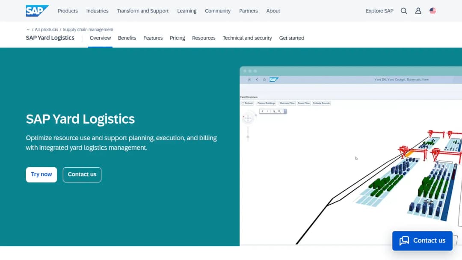Viewport: 462px width, 260px height.
Task: Expand the breadcrumb chevron dropdown
Action: (28, 30)
